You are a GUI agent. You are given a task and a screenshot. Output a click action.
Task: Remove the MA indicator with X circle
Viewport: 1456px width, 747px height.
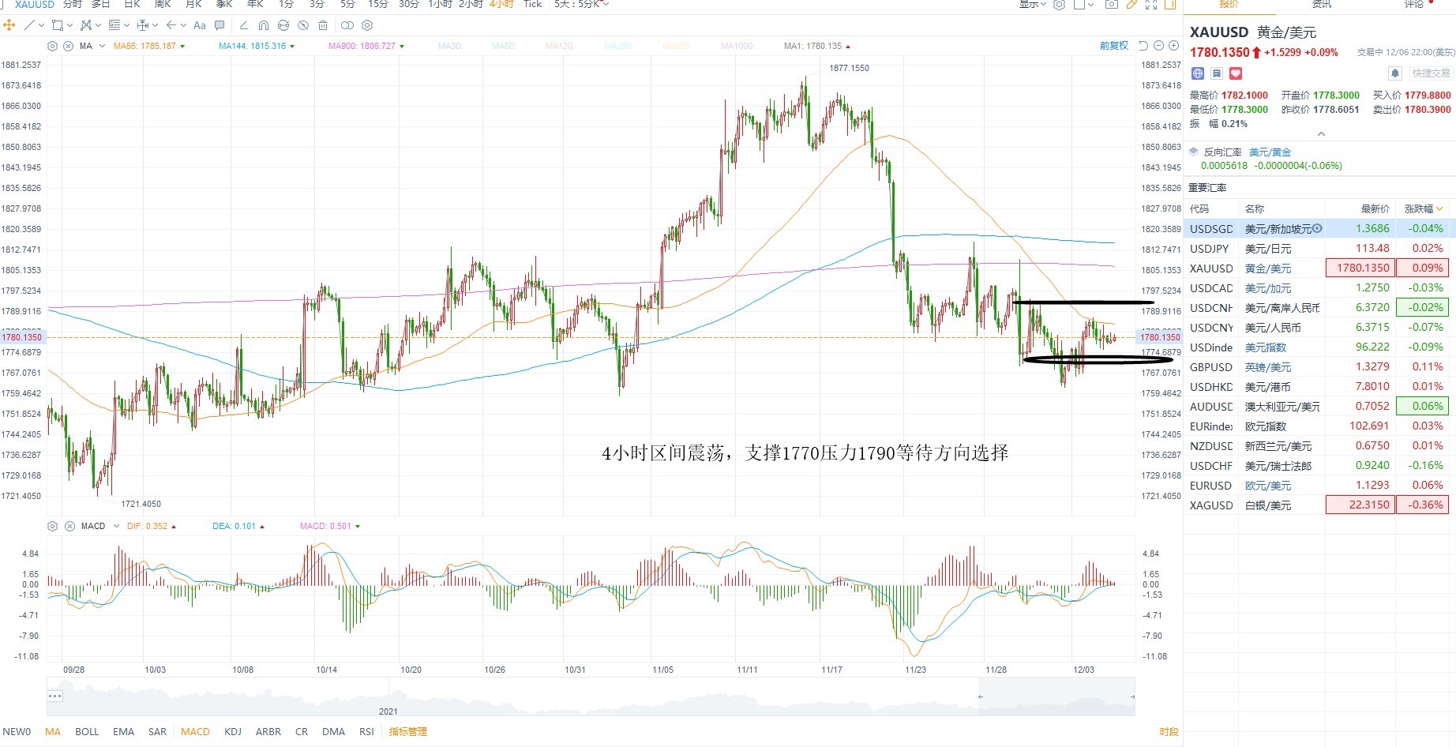[68, 47]
